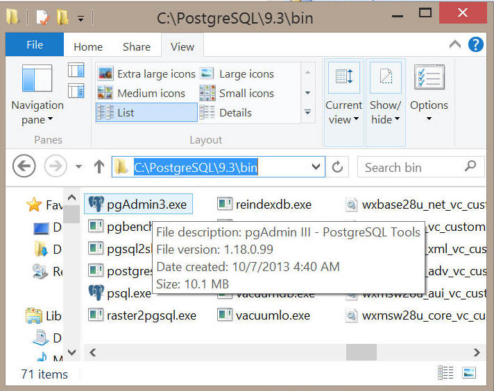
Task: Click the Properties quick access icon
Action: pos(42,17)
